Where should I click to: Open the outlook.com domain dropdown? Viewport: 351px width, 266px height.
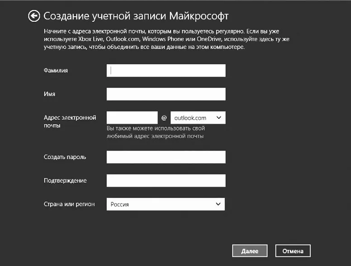tap(198, 118)
